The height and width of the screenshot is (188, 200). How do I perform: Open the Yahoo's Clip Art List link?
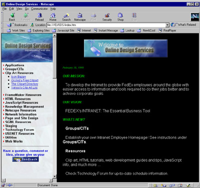coord(24,87)
